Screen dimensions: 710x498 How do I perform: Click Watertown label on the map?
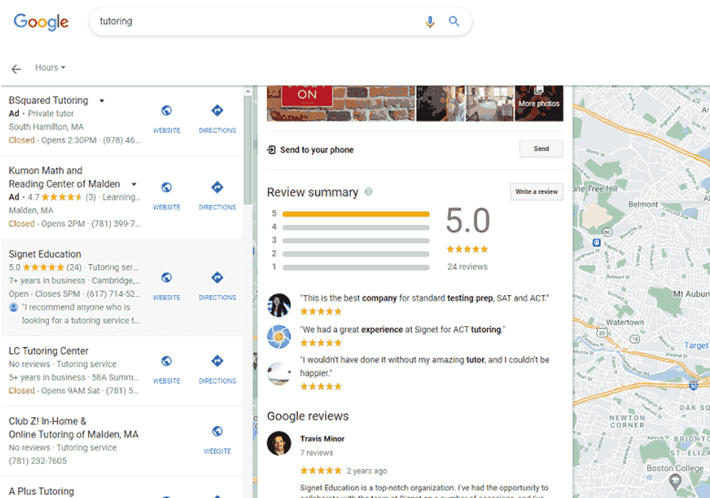tap(625, 322)
